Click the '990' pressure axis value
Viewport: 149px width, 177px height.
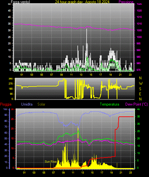(138, 50)
